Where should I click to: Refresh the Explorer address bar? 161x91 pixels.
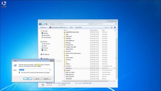91,24
